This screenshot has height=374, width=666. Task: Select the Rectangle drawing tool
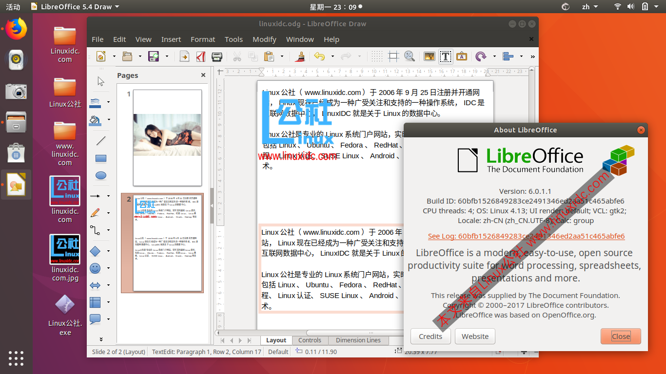pos(101,158)
